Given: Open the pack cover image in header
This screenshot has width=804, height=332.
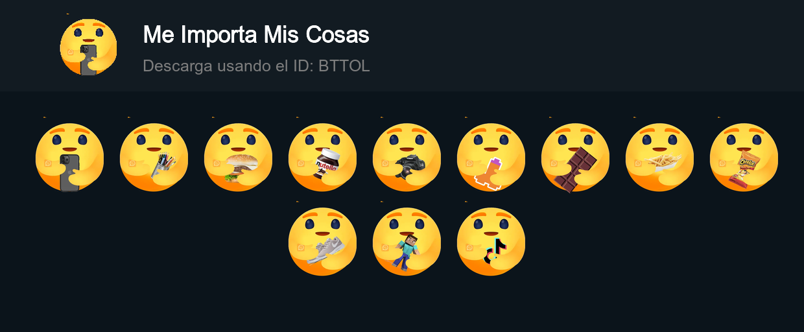Looking at the screenshot, I should pos(88,47).
